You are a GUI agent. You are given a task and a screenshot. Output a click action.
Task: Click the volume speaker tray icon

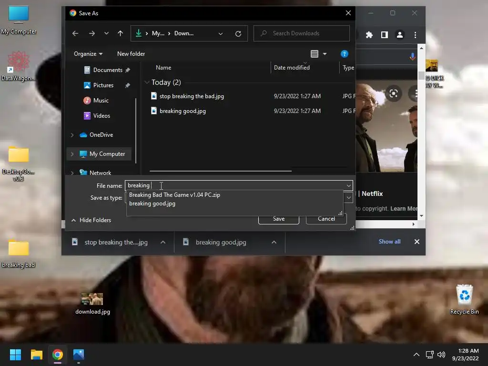click(441, 355)
